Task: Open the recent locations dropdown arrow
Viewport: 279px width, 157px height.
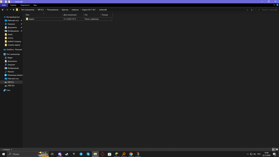Action: 11,10
